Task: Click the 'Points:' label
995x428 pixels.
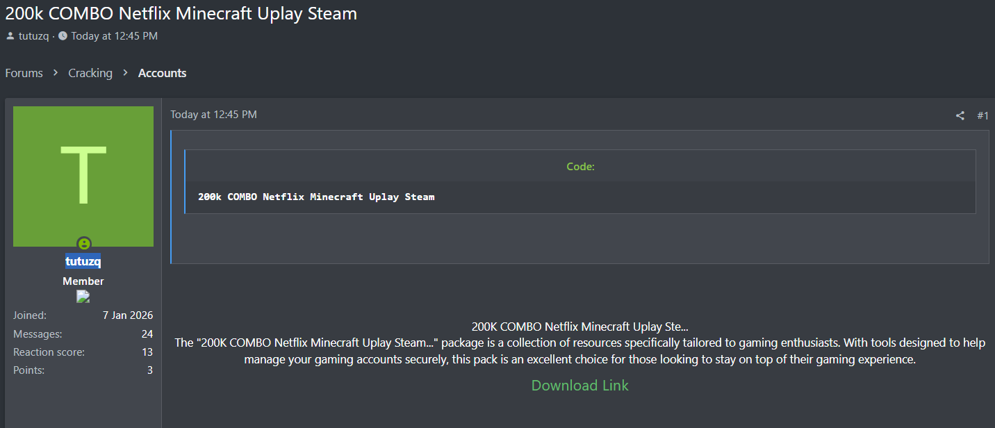Action: coord(28,370)
